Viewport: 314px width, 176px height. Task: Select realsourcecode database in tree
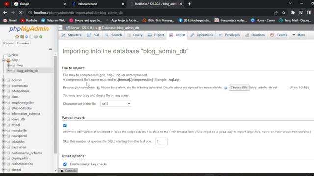click(x=23, y=164)
